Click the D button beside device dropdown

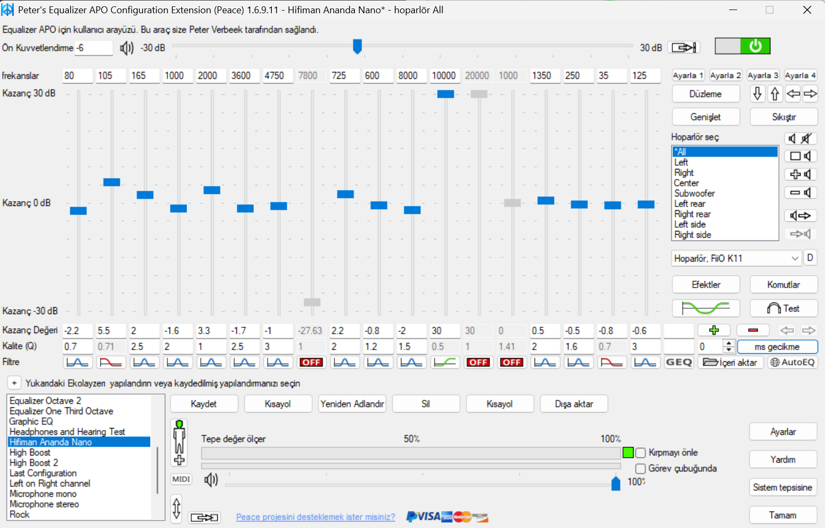pos(810,258)
